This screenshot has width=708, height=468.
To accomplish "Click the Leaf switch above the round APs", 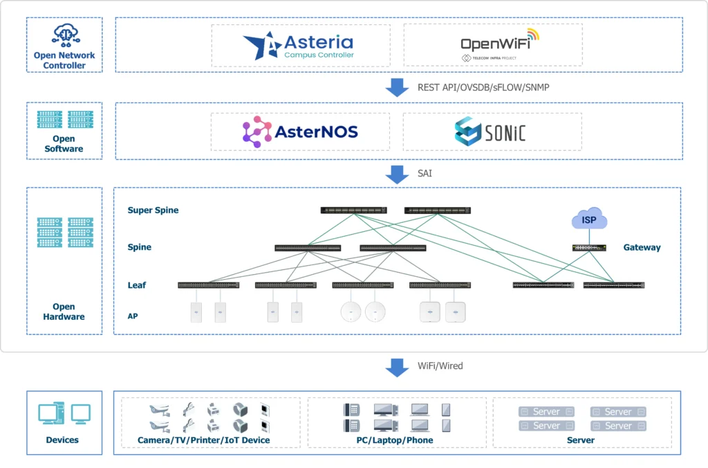I will pyautogui.click(x=363, y=285).
